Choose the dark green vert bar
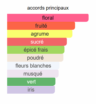96x104 pixels. tap(31, 82)
